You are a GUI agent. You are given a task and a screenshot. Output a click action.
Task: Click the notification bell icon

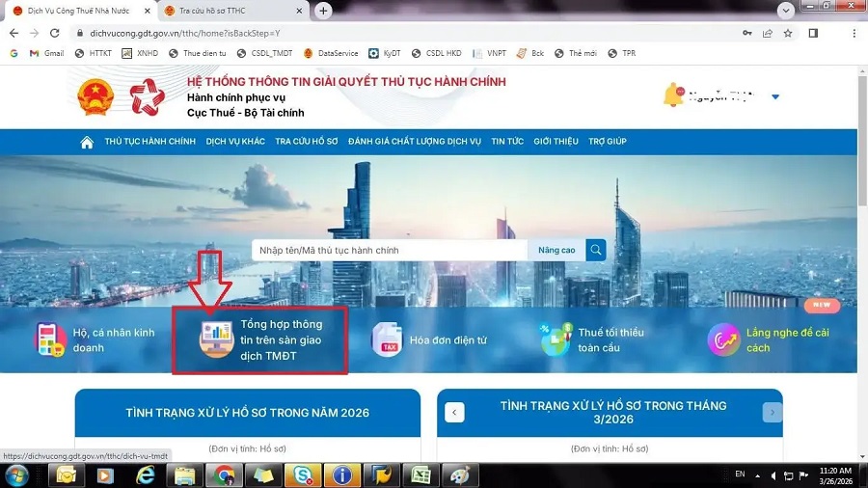(673, 95)
